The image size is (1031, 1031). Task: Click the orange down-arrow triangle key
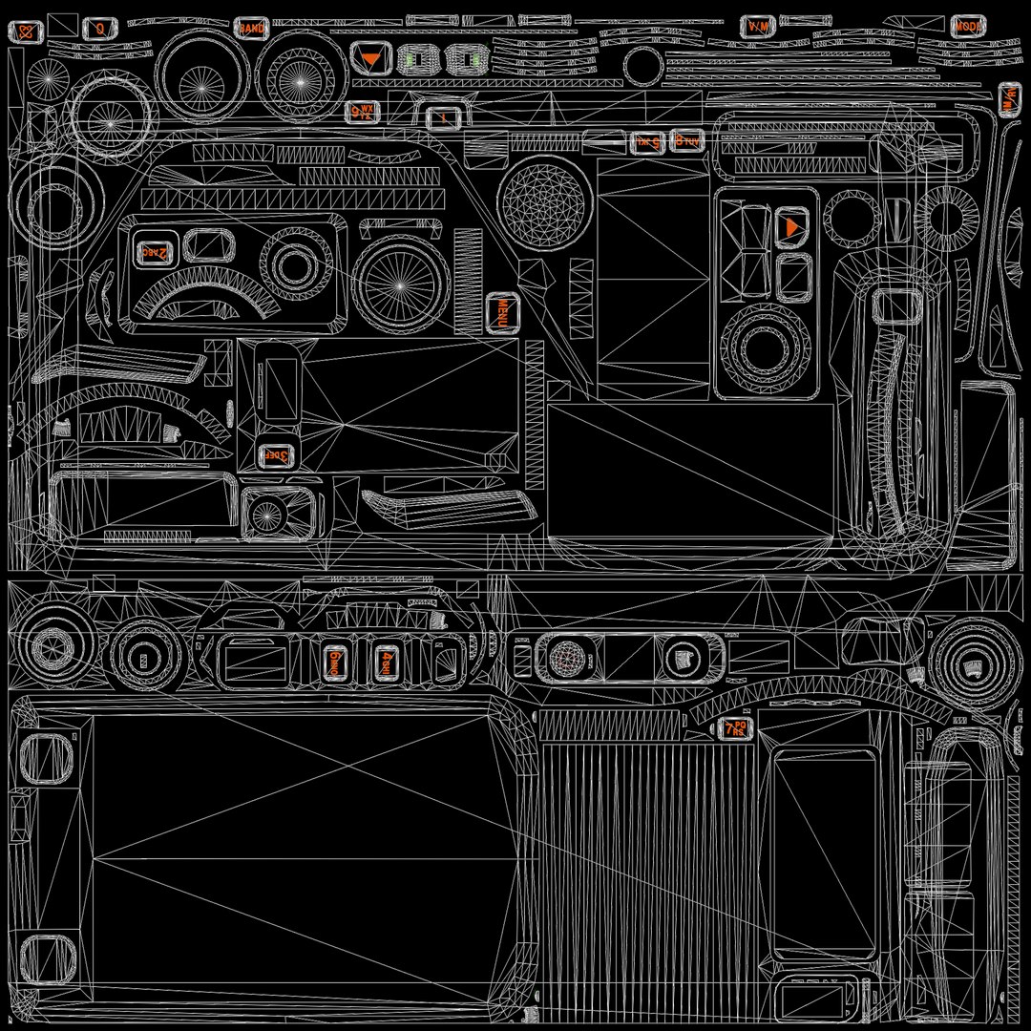pyautogui.click(x=370, y=59)
